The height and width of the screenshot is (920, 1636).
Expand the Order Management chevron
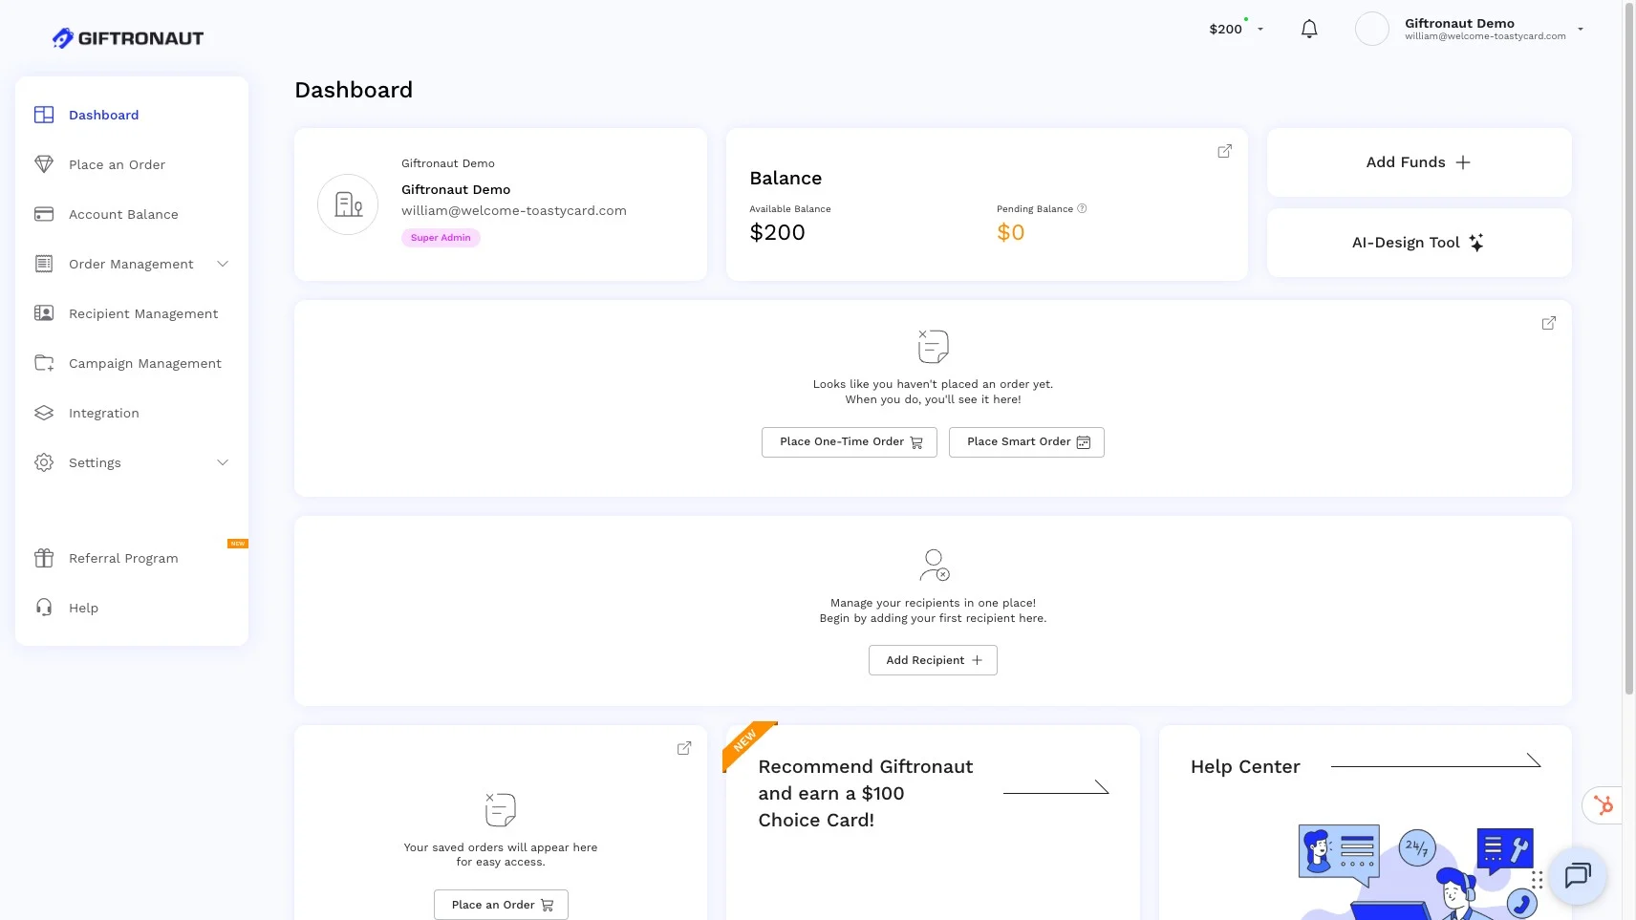223,264
